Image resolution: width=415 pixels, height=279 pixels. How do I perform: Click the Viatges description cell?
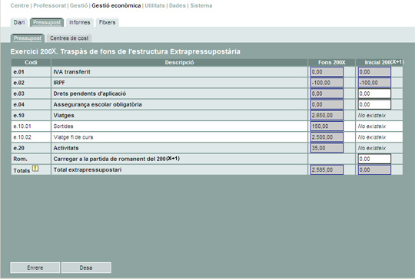point(179,115)
